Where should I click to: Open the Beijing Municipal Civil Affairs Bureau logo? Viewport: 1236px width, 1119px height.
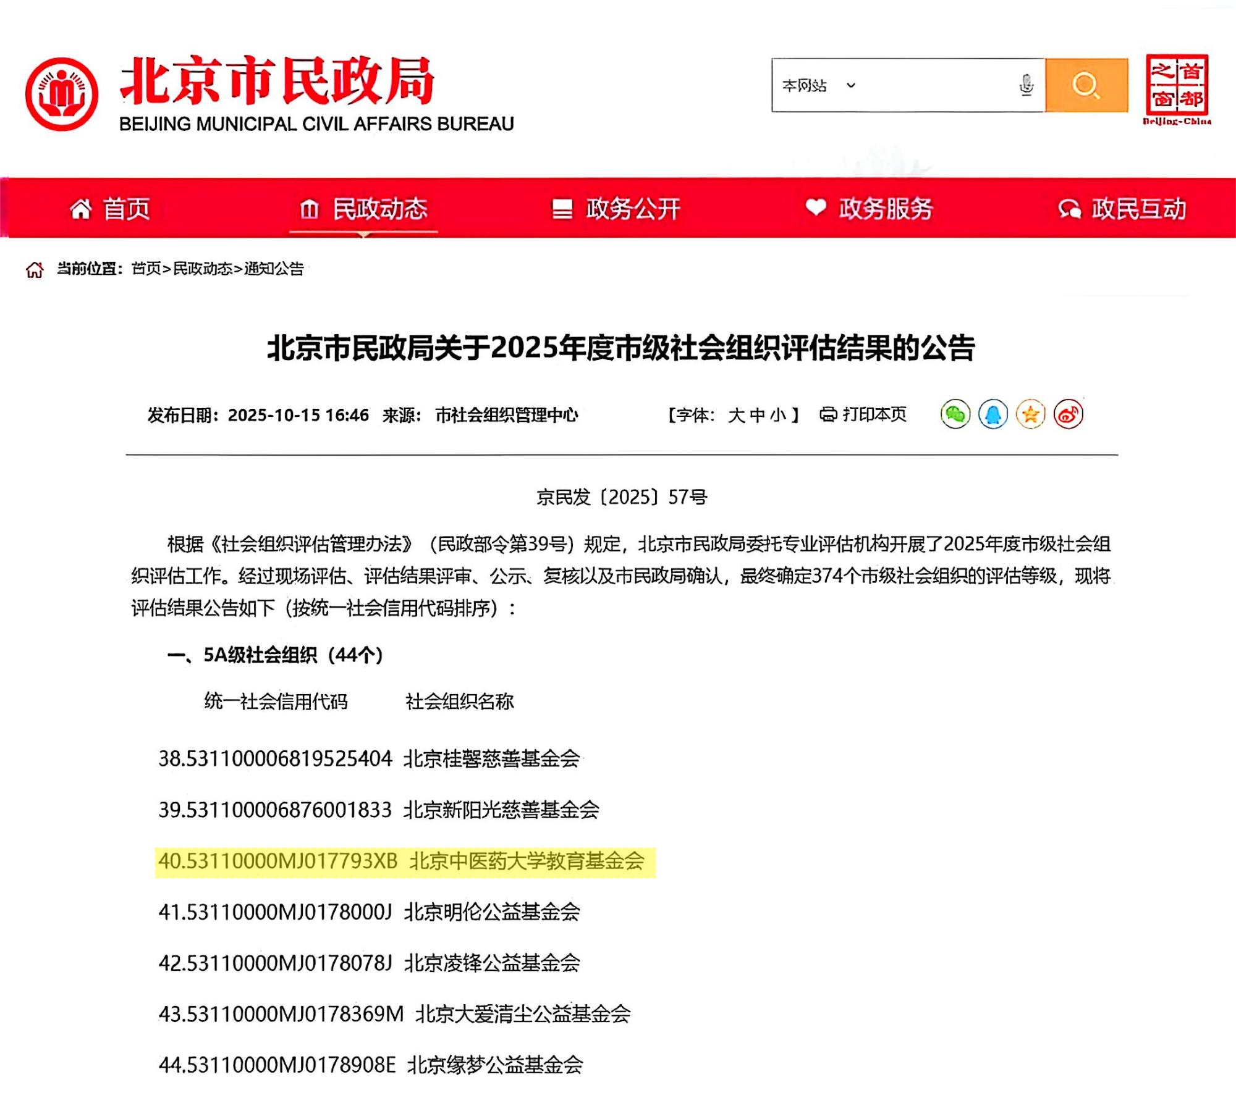(62, 93)
